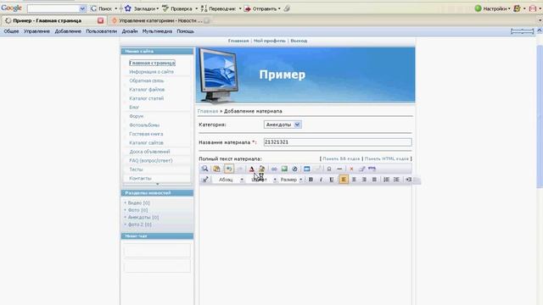This screenshot has width=543, height=305.
Task: Open Каталог файлов in site menu
Action: pyautogui.click(x=147, y=90)
